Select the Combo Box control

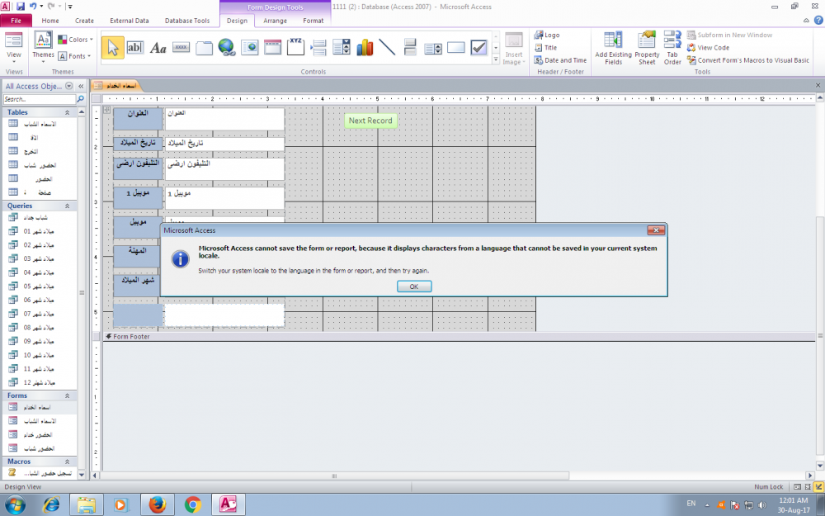342,47
